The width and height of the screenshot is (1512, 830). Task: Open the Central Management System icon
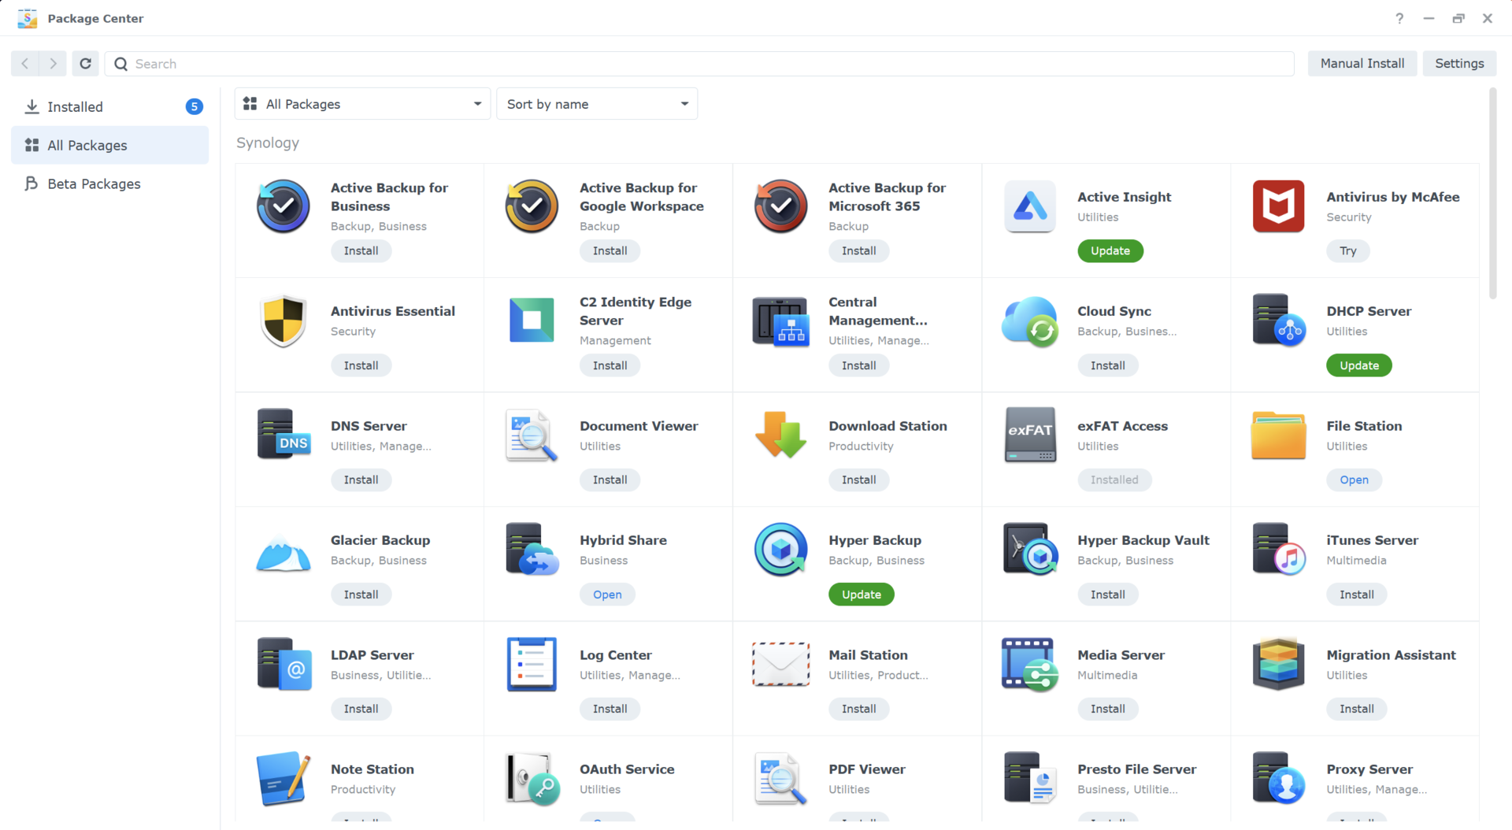click(780, 321)
